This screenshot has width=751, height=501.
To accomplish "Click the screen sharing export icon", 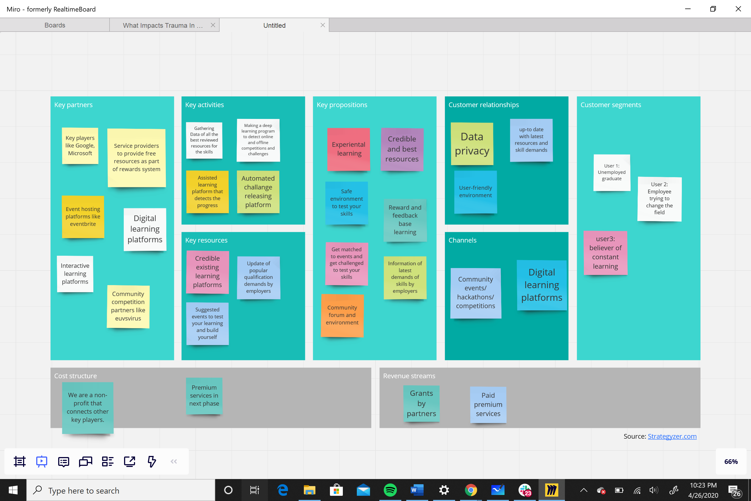I will tap(130, 461).
